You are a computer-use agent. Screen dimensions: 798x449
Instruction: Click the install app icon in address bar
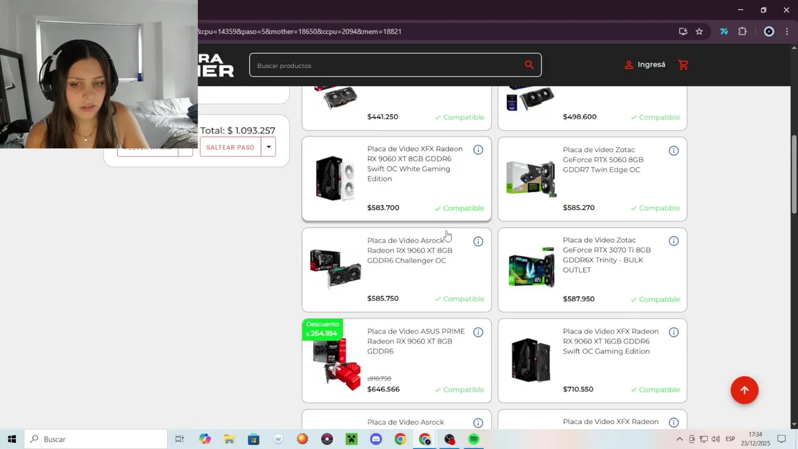coord(683,31)
